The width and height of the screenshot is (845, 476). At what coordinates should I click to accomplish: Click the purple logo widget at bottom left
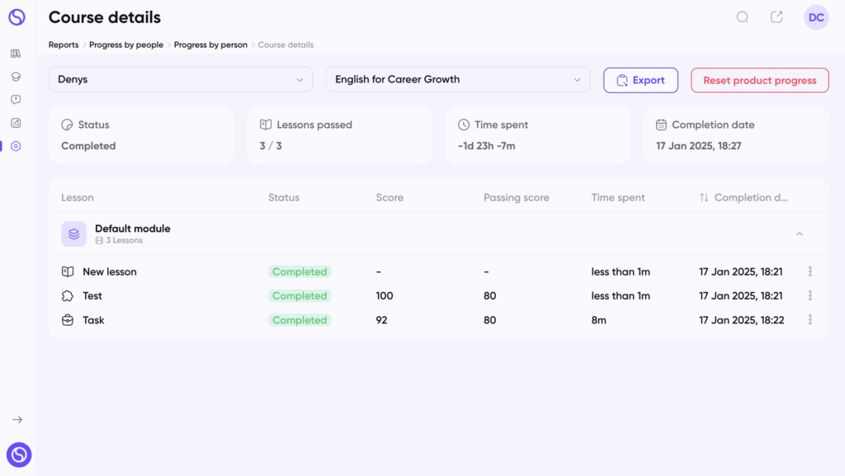19,455
